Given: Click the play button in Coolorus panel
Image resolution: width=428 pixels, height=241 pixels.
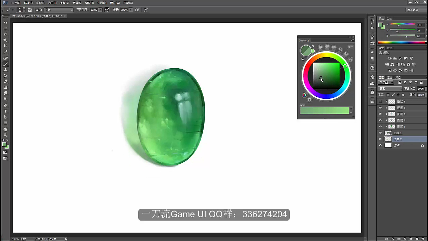Looking at the screenshot, I should (309, 100).
